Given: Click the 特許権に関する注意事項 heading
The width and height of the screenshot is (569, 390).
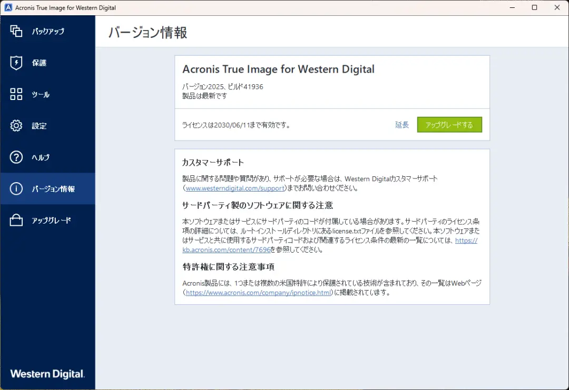Looking at the screenshot, I should tap(228, 267).
